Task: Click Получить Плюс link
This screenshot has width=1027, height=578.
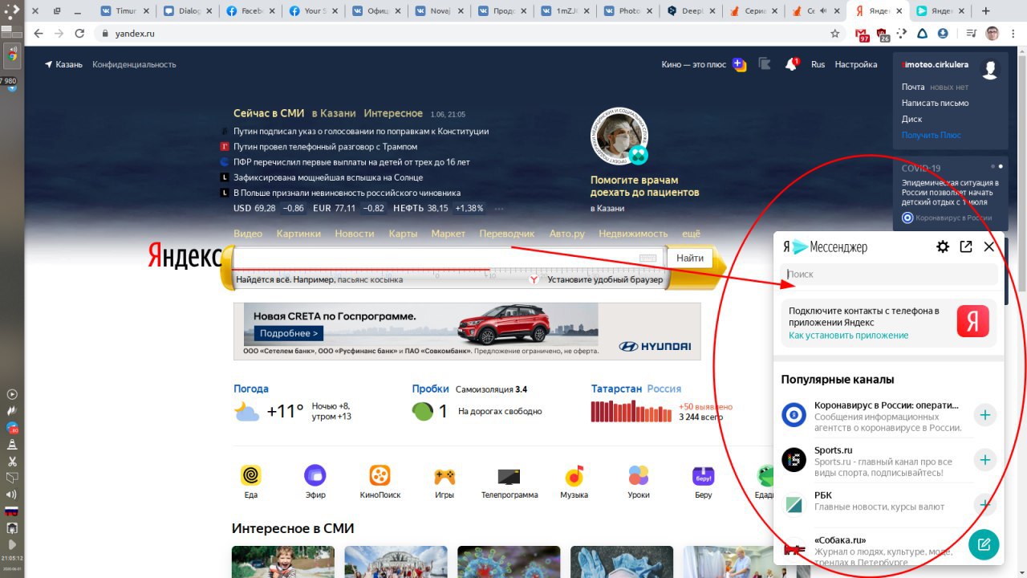Action: [x=931, y=135]
